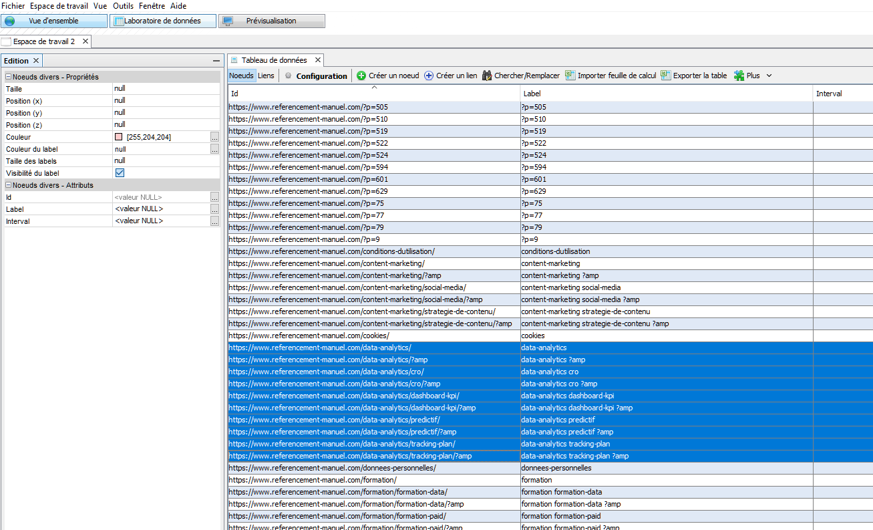The width and height of the screenshot is (873, 530).
Task: Switch to the Noeuds table
Action: [241, 76]
